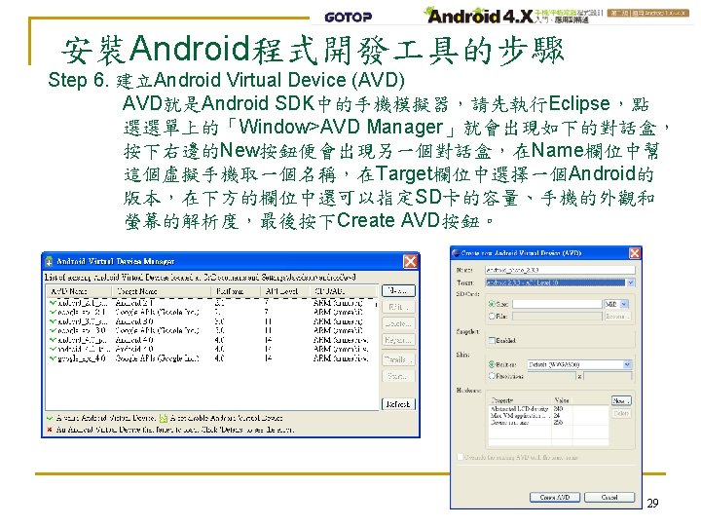Click the Create AVD button
The image size is (701, 526).
click(555, 498)
